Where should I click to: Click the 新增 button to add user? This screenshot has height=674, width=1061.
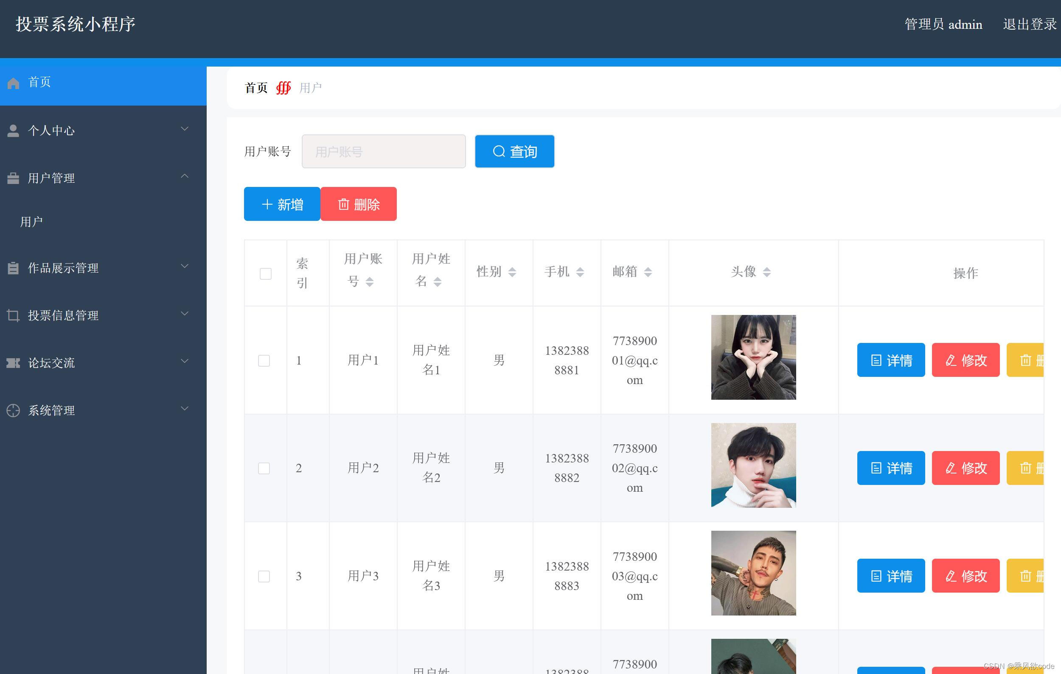282,204
